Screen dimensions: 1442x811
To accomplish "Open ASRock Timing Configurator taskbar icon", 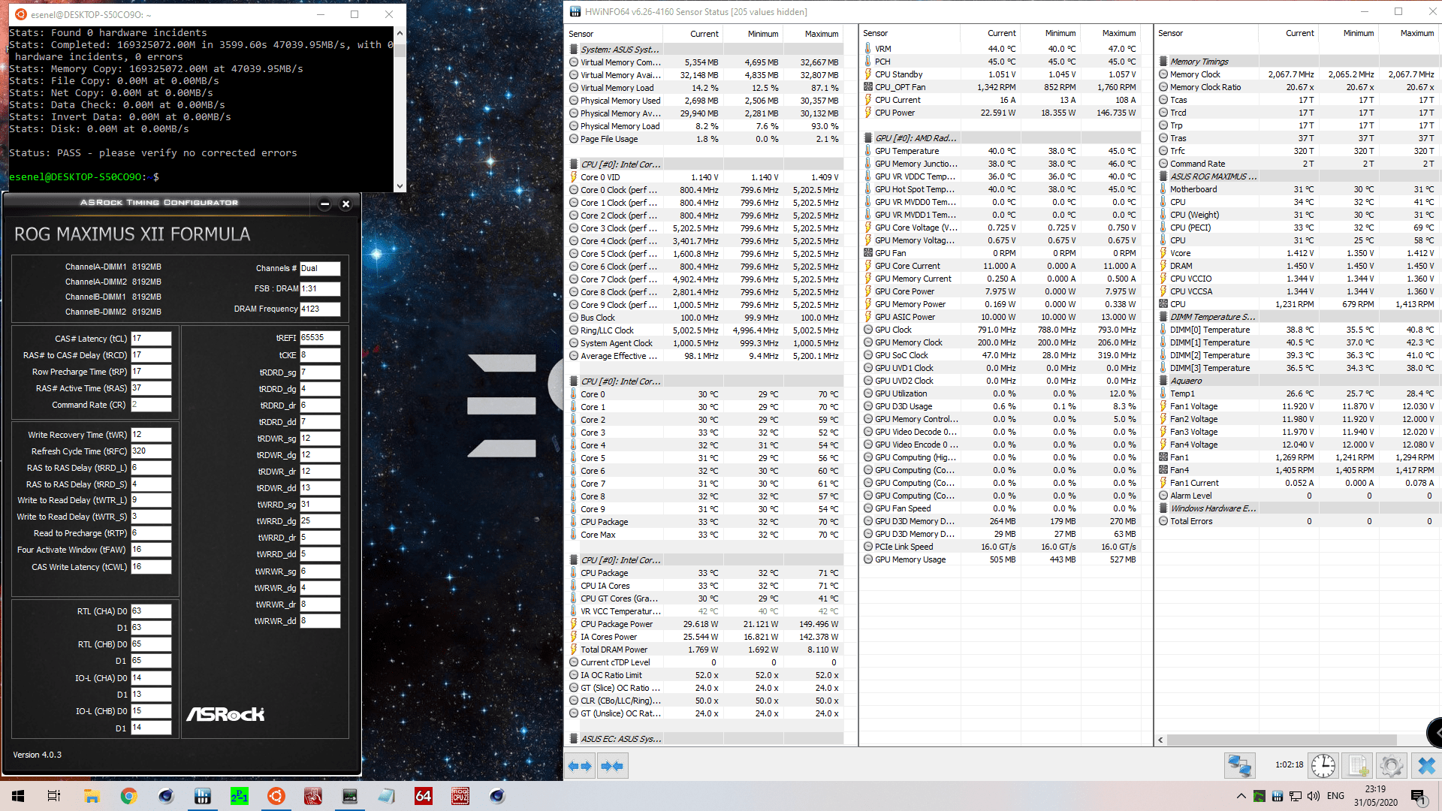I will click(350, 796).
